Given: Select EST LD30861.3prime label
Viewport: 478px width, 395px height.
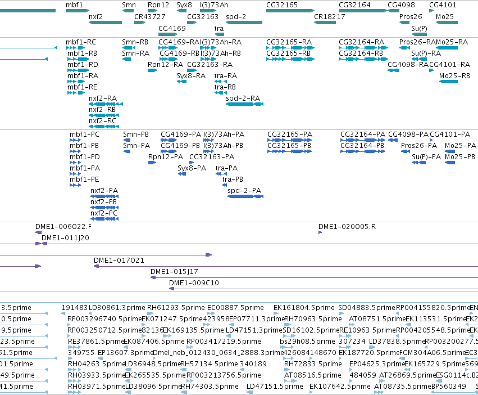Looking at the screenshot, I should (x=117, y=308).
